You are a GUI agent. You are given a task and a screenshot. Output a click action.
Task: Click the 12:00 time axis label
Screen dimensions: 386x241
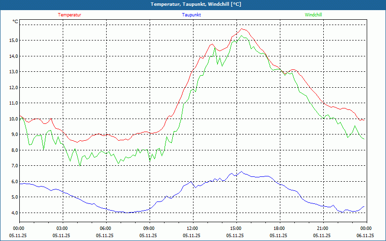(193, 228)
